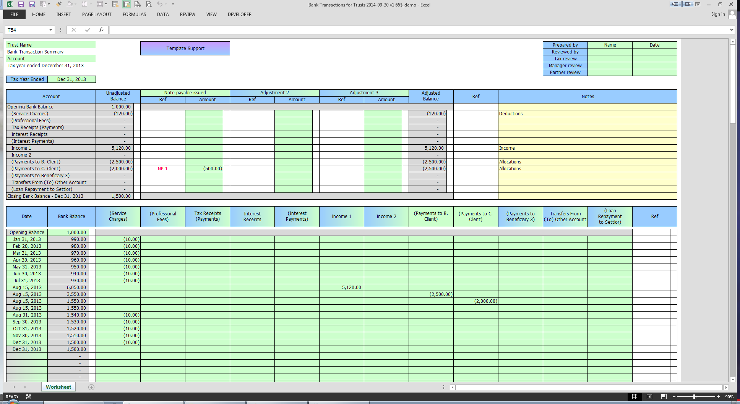740x404 pixels.
Task: Open print preview magnifier icon
Action: (x=149, y=4)
